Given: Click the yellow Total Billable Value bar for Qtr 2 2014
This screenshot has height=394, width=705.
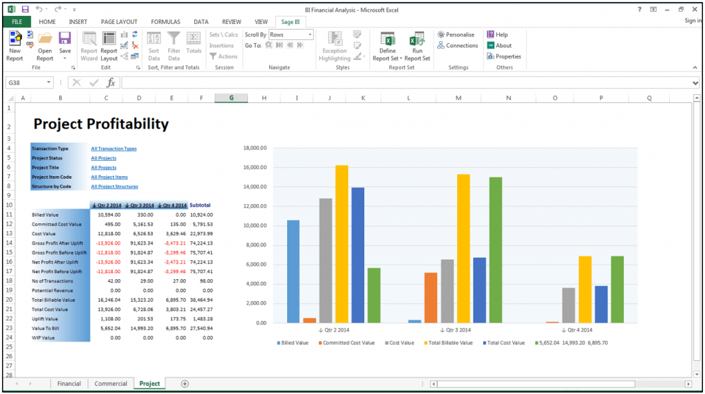Looking at the screenshot, I should click(x=341, y=244).
